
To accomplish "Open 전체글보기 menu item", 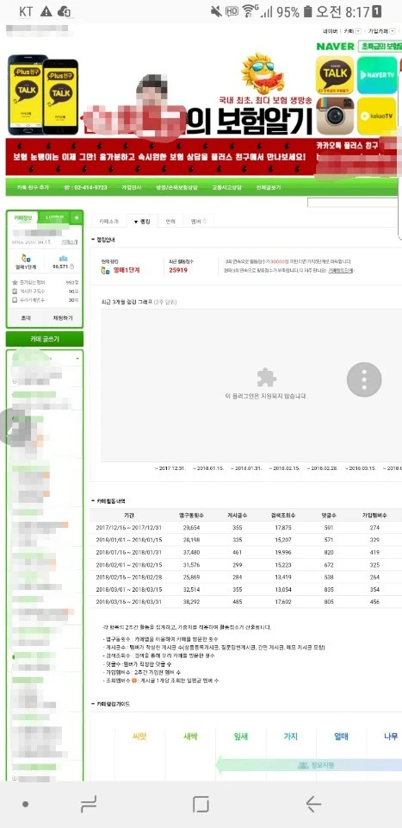I will coord(269,187).
